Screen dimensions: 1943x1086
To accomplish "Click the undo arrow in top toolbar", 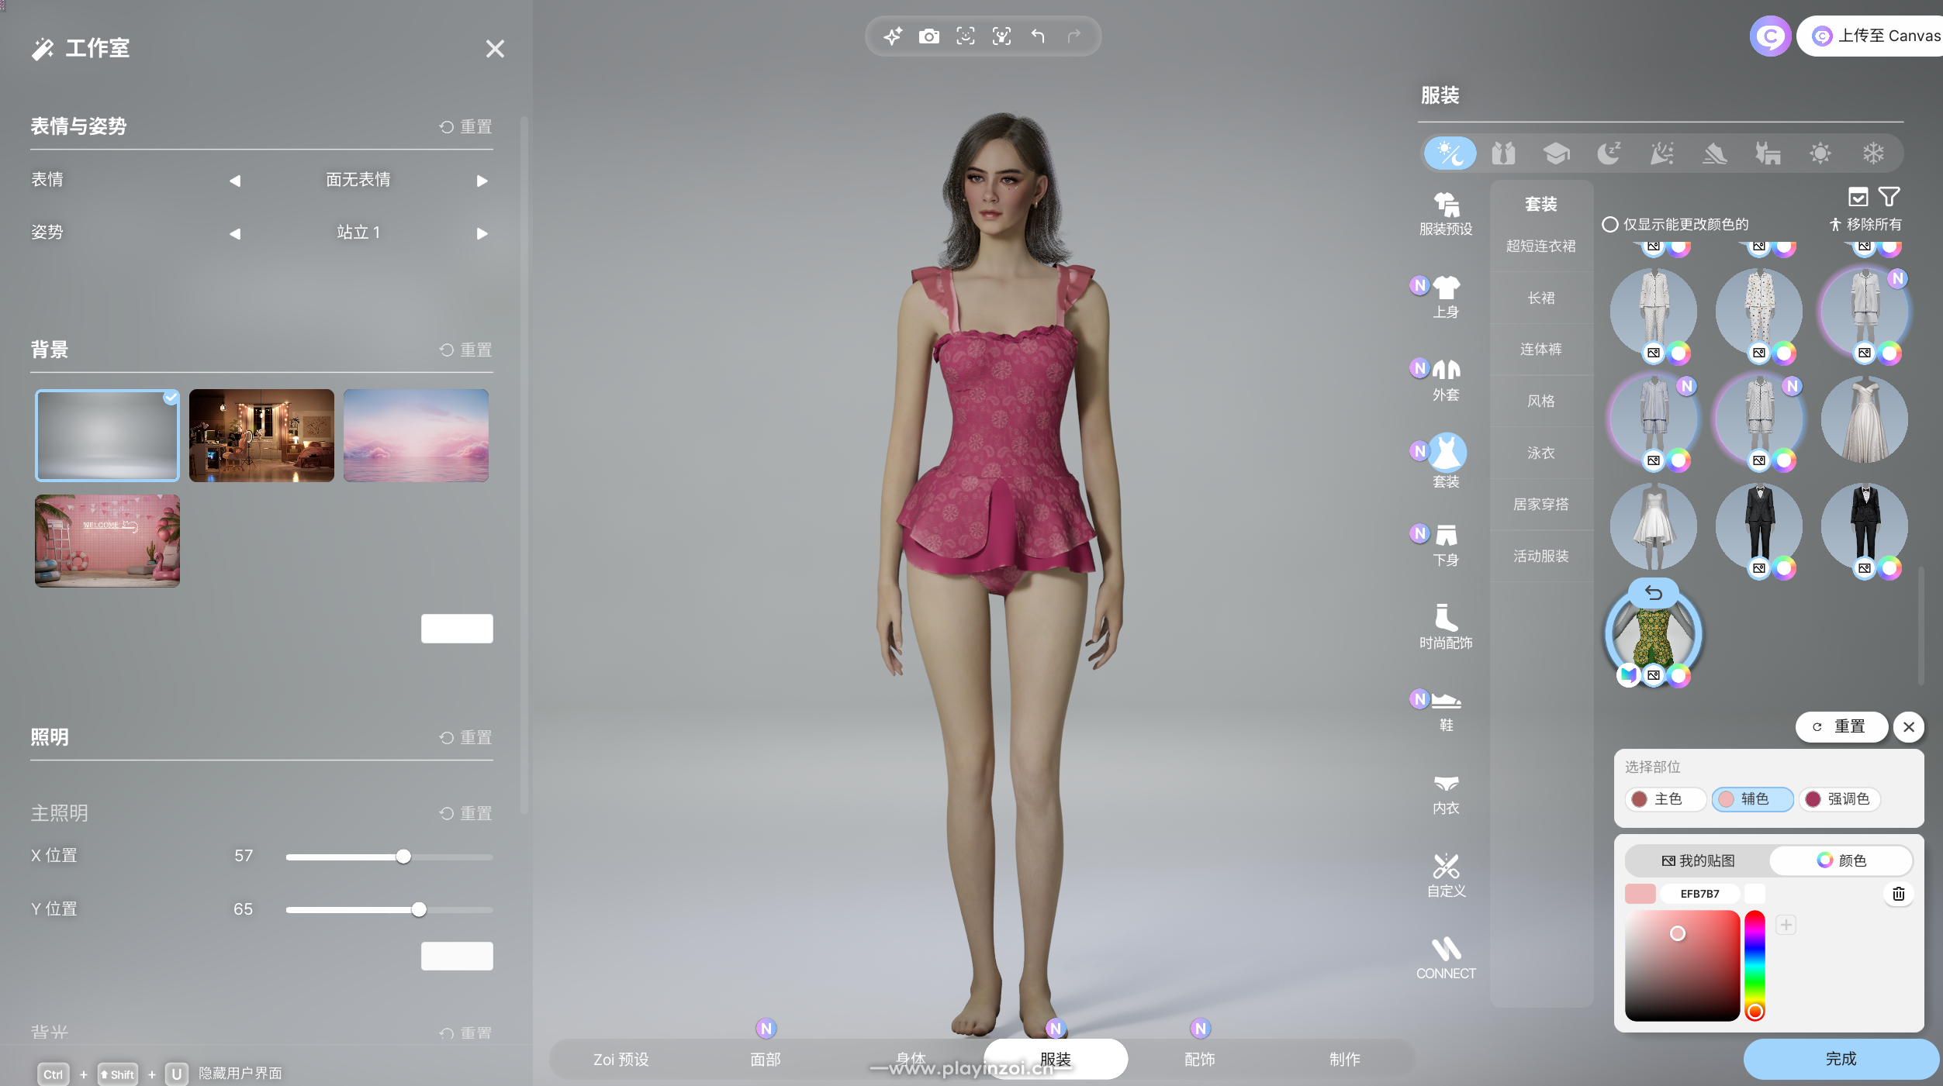I will point(1038,36).
